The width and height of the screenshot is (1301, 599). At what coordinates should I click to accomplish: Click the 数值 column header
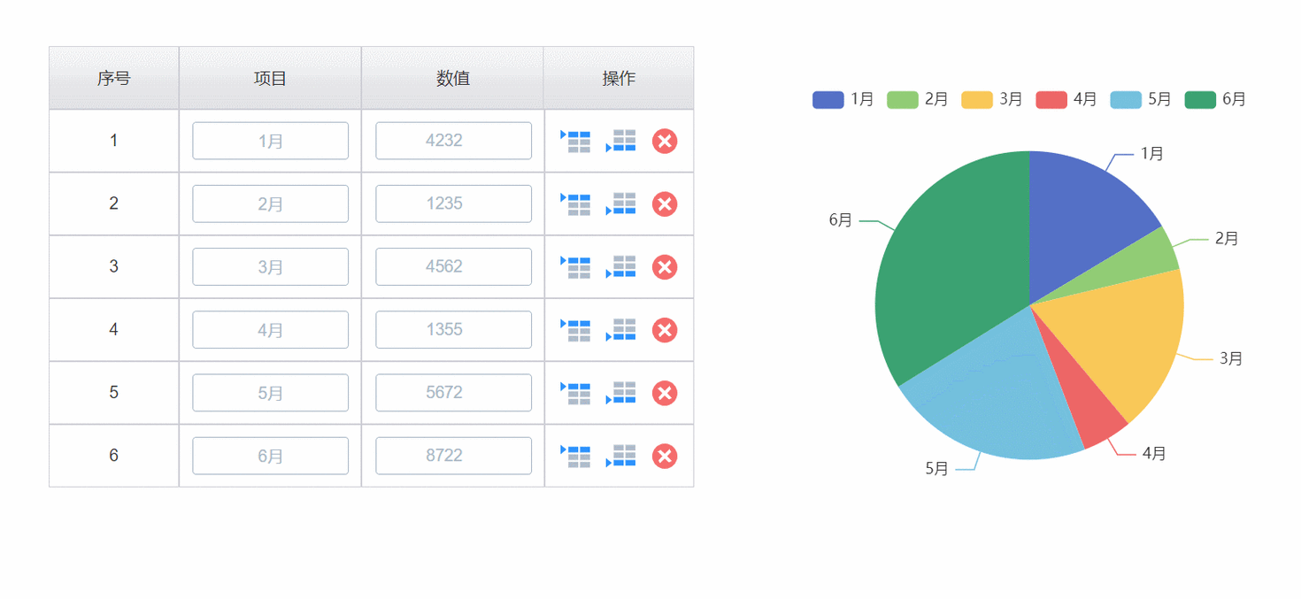tap(452, 78)
